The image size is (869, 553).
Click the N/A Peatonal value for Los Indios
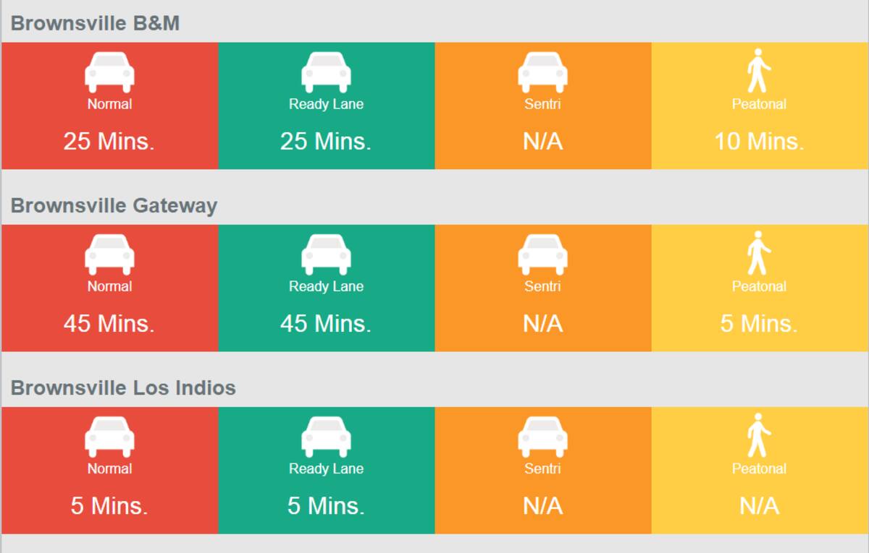pos(759,505)
